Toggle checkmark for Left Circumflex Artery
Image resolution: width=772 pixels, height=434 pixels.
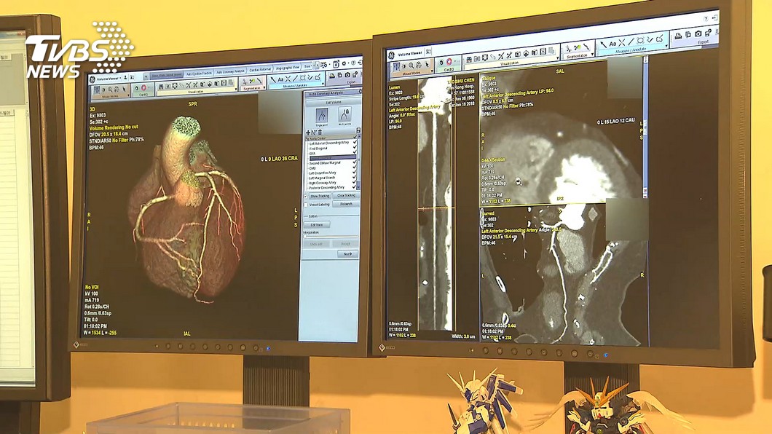[x=355, y=173]
